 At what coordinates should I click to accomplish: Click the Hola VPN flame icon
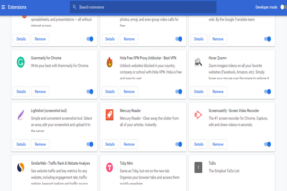click(x=110, y=62)
